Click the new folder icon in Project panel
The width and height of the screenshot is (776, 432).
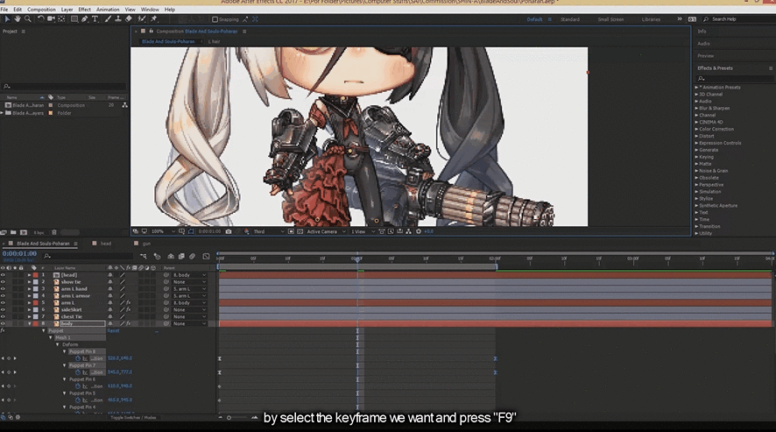click(13, 232)
